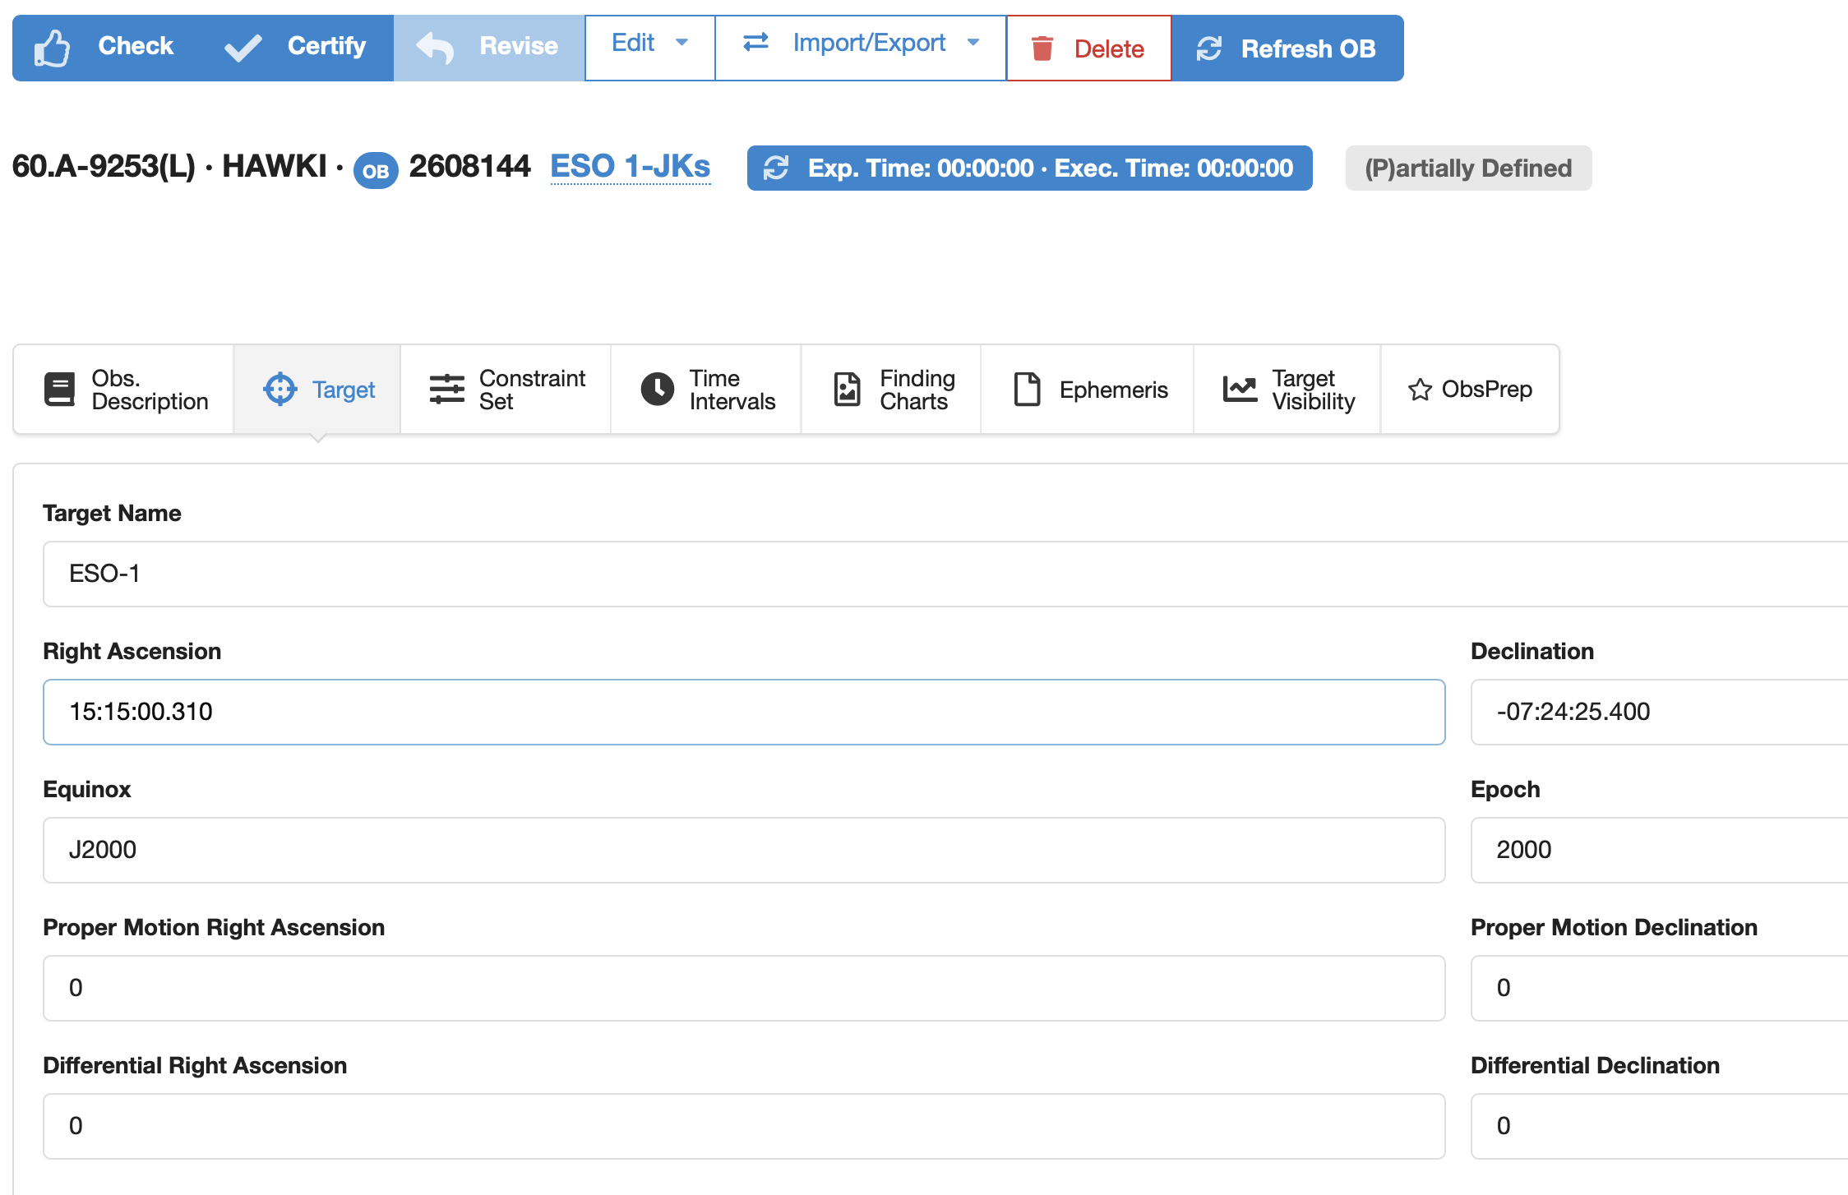This screenshot has width=1848, height=1195.
Task: Click the Target crosshair icon
Action: (x=280, y=390)
